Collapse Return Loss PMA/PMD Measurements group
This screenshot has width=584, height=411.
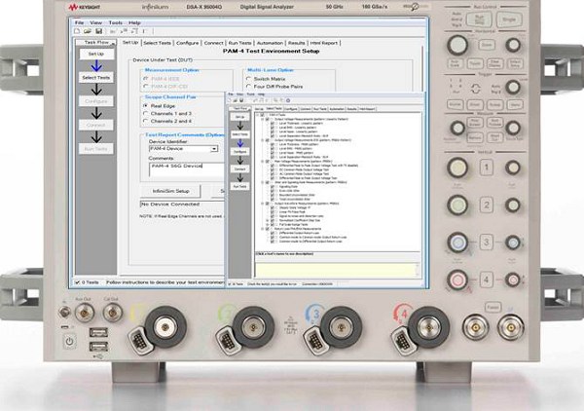click(x=263, y=229)
